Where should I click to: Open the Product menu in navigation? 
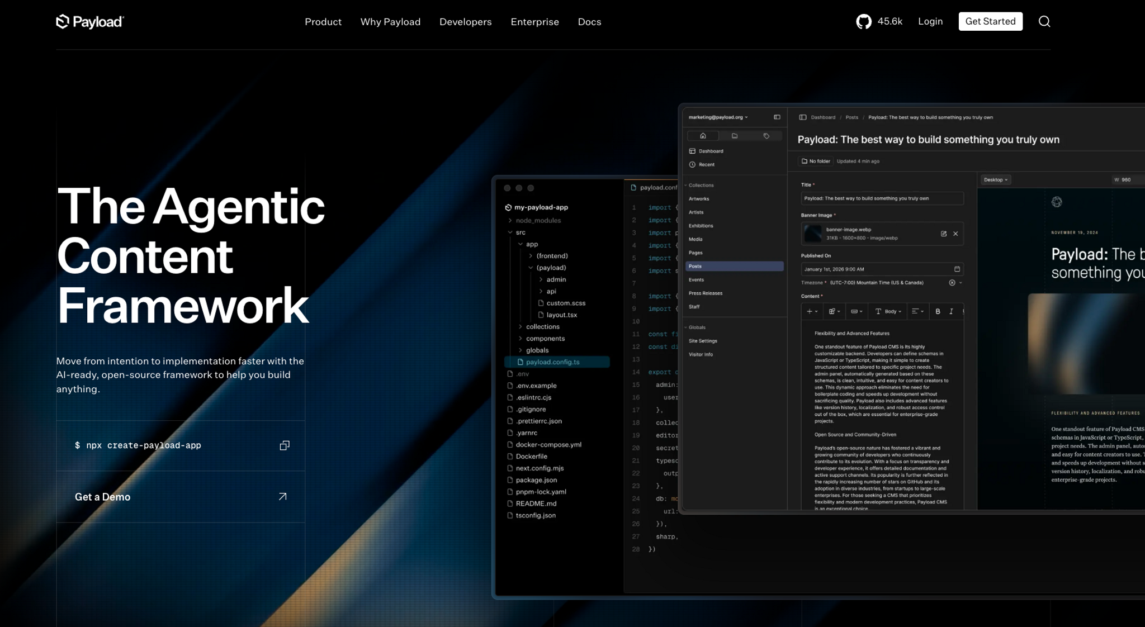(323, 22)
